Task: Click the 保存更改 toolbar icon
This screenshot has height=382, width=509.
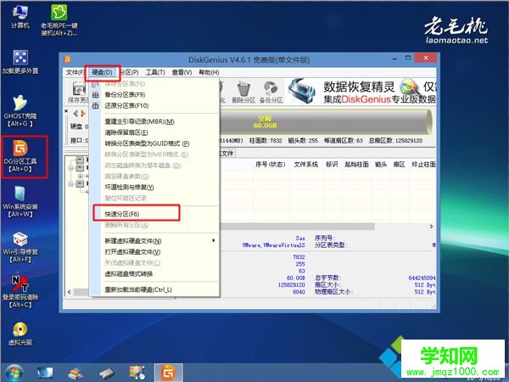Action: click(78, 93)
